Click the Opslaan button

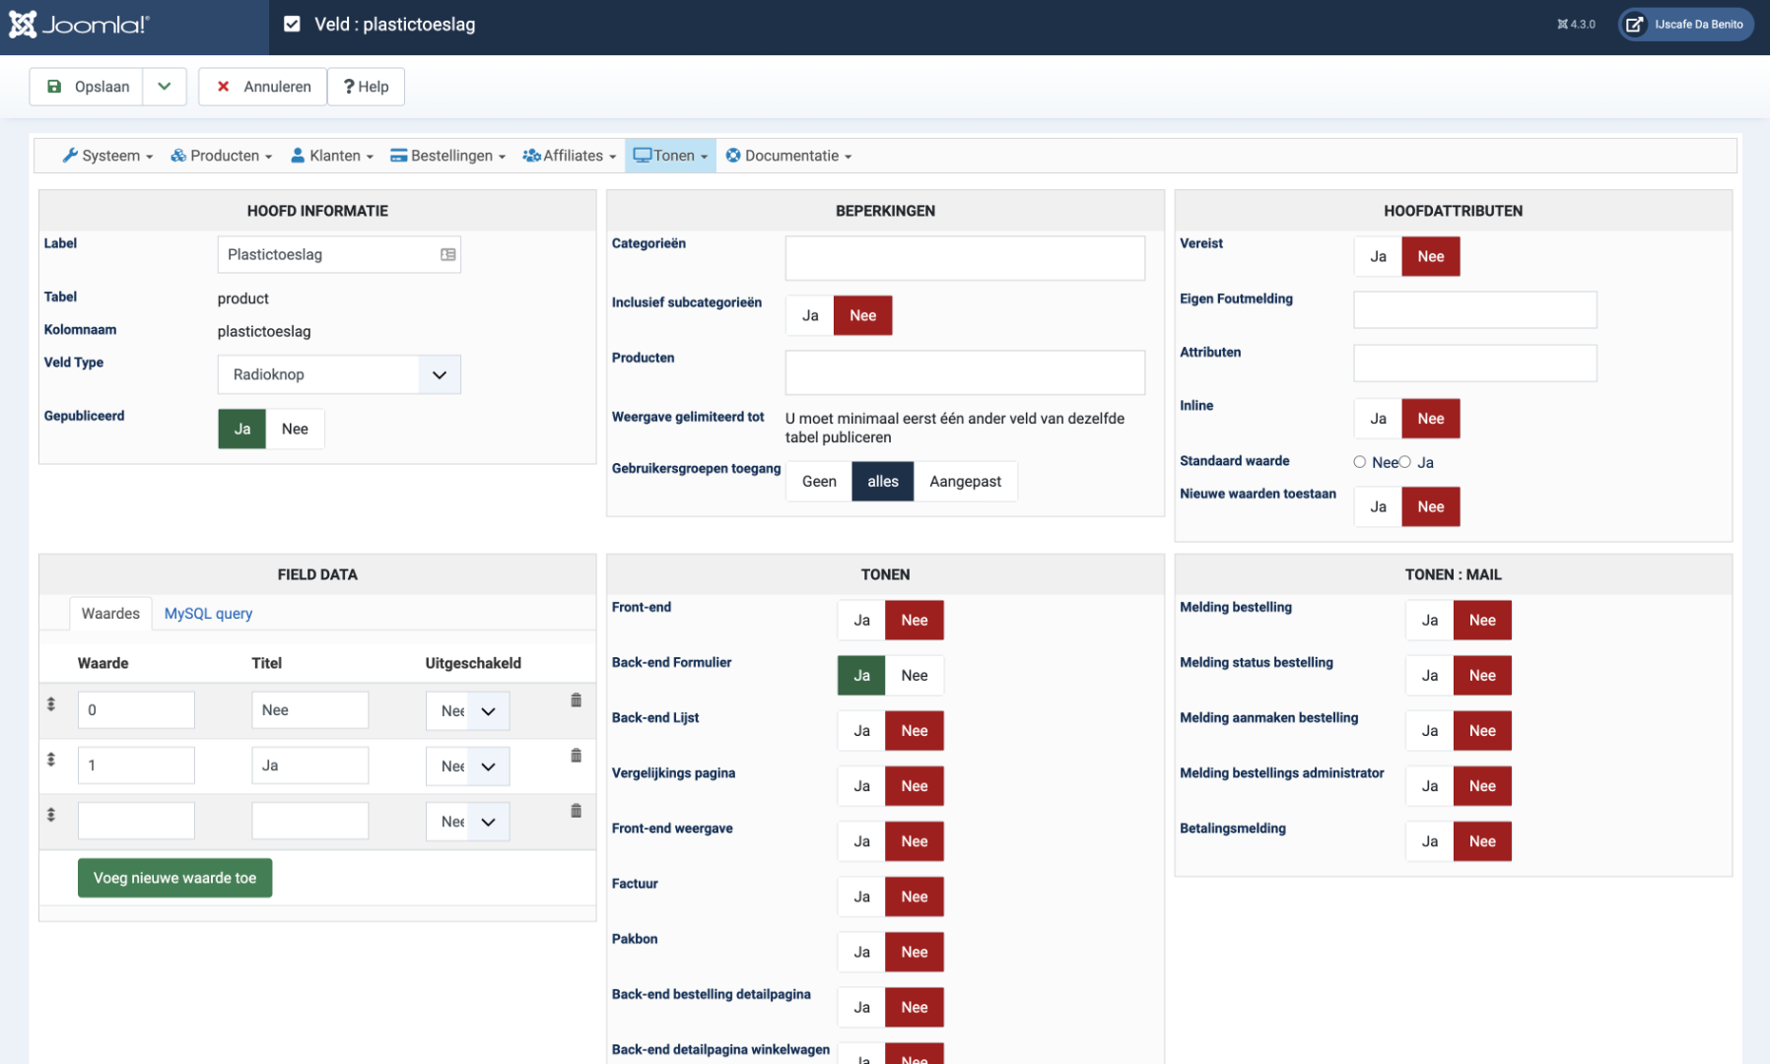tap(87, 87)
